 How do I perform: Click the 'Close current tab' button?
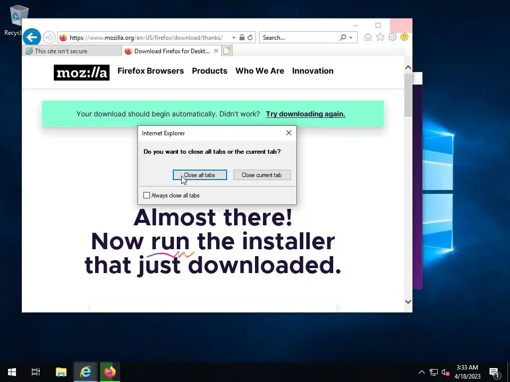tap(262, 175)
